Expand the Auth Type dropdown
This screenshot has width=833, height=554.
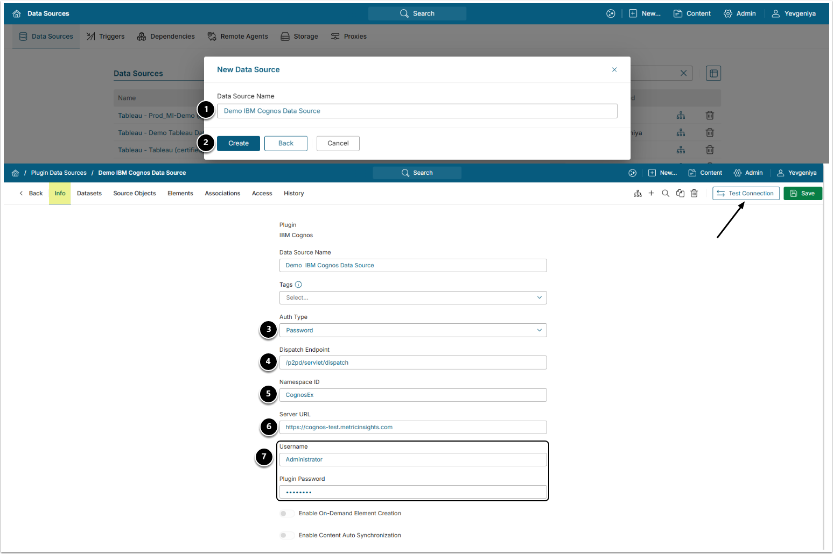coord(413,330)
